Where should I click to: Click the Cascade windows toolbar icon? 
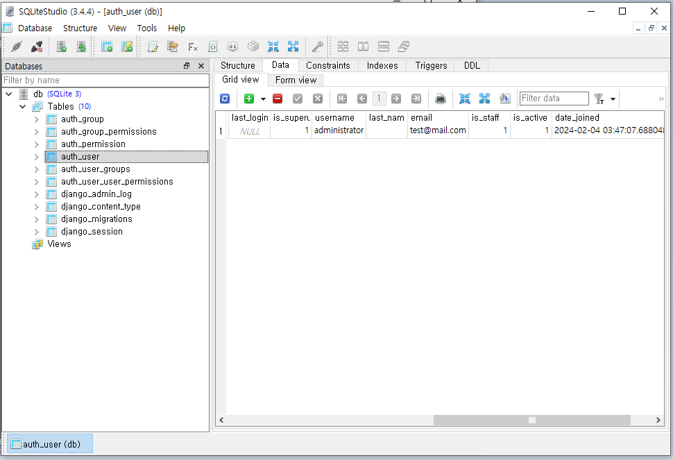[x=404, y=46]
